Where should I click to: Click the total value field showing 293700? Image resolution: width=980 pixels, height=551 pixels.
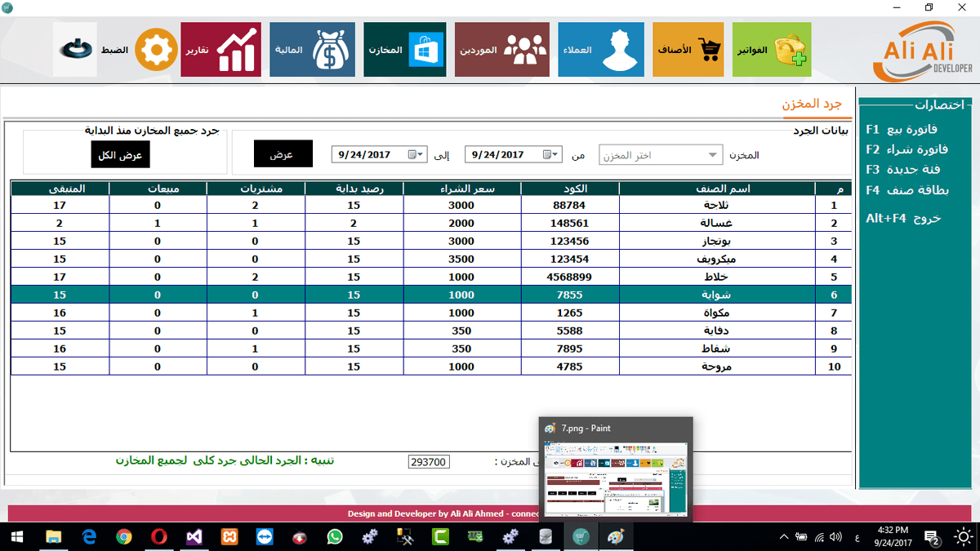(x=429, y=462)
